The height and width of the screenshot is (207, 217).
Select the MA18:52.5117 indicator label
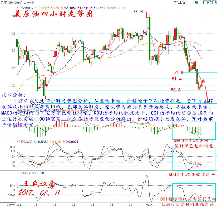[75, 8]
